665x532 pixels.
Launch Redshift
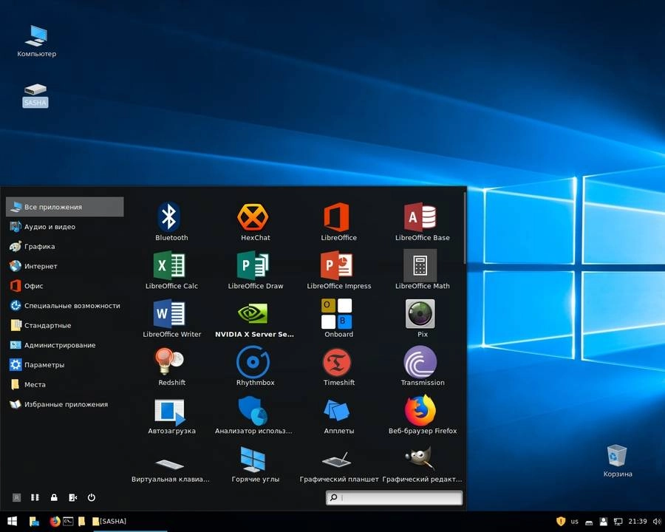(171, 366)
